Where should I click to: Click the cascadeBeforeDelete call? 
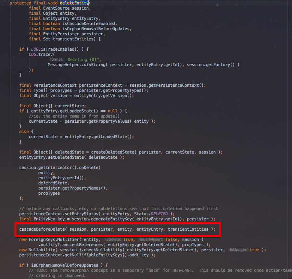click(x=117, y=229)
